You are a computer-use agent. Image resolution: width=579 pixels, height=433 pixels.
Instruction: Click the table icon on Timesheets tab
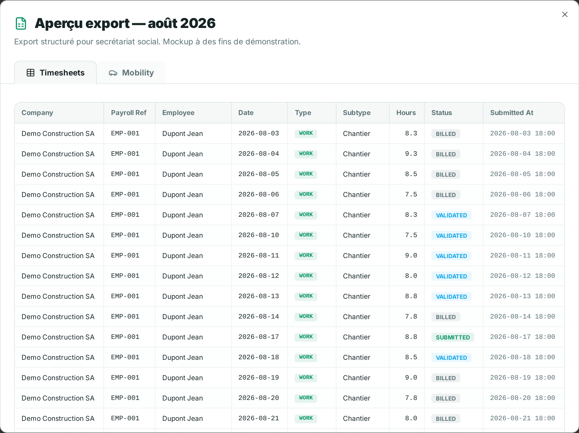[x=31, y=73]
